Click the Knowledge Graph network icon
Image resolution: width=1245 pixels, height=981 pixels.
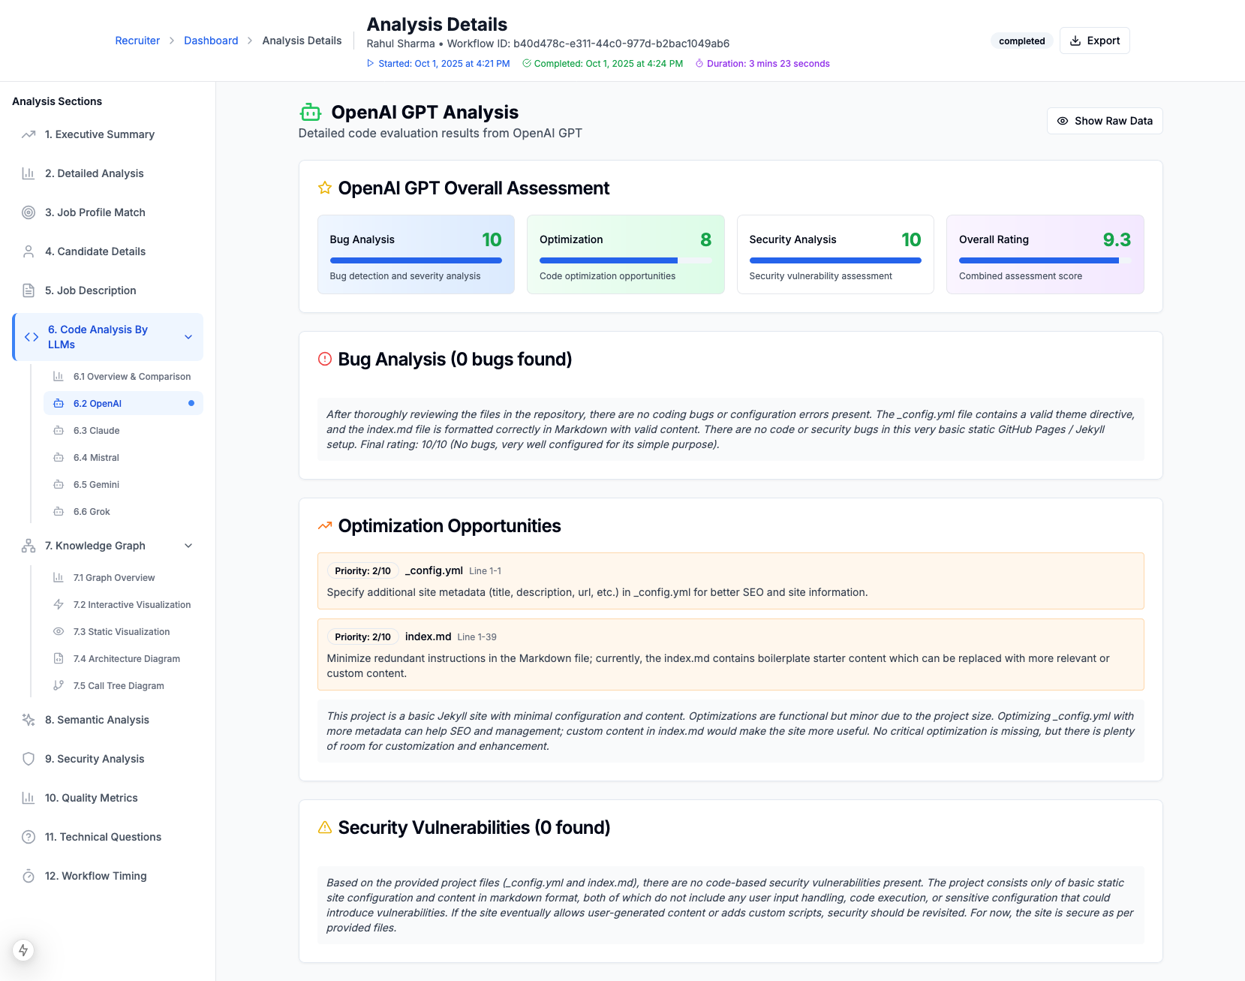(29, 546)
